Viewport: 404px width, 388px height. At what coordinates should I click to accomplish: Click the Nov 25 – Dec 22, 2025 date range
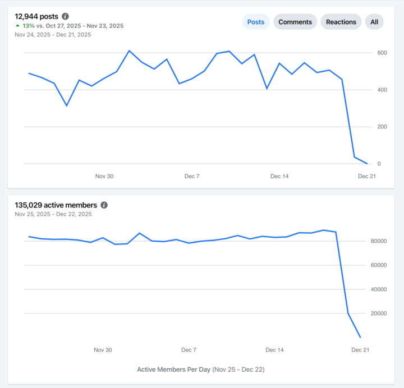click(53, 214)
